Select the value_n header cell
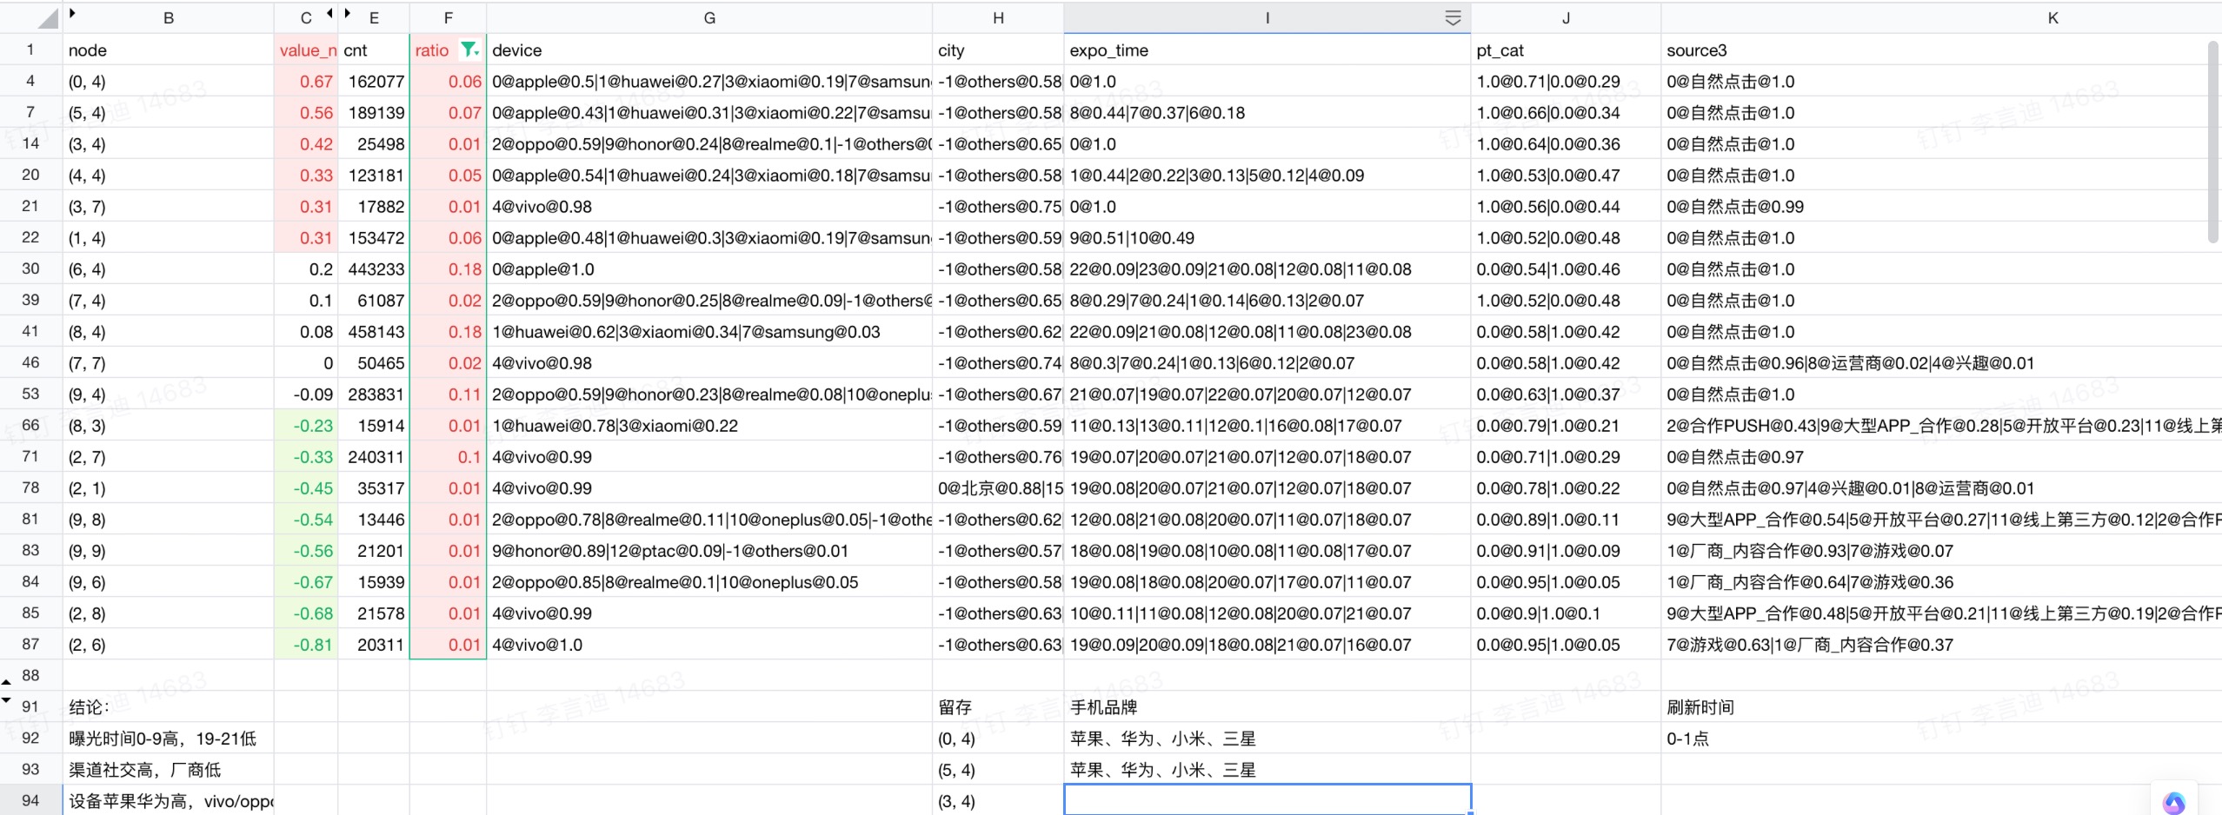 click(x=306, y=50)
